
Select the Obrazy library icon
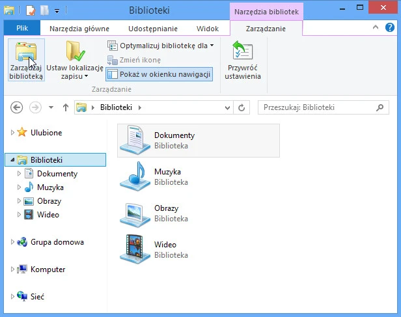click(134, 213)
